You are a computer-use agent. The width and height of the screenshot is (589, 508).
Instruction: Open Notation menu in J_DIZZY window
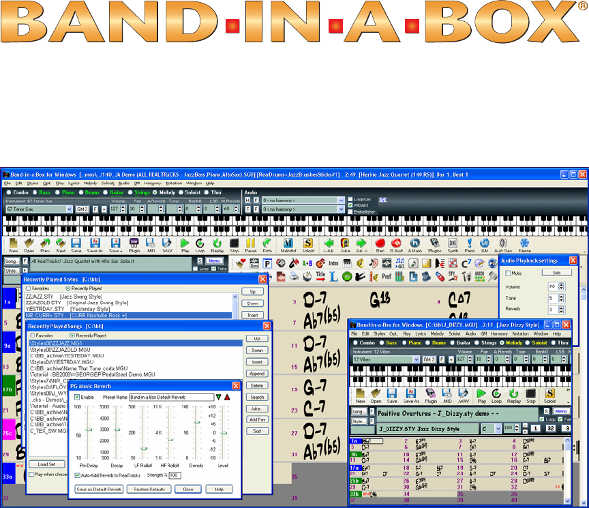pos(520,333)
